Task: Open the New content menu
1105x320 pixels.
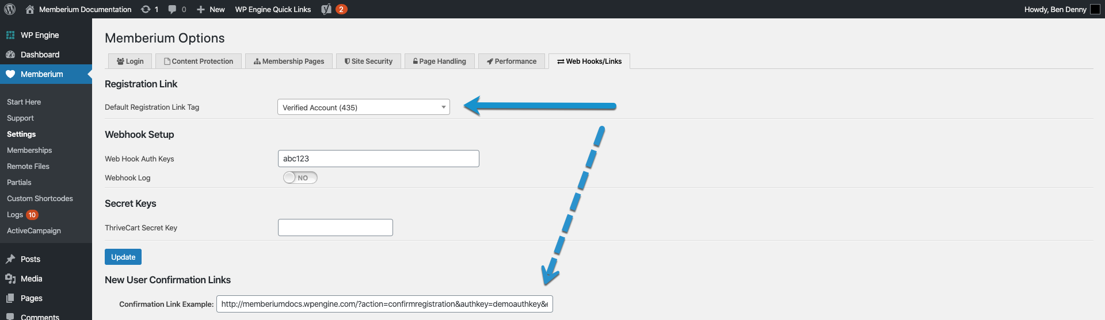Action: pyautogui.click(x=211, y=9)
